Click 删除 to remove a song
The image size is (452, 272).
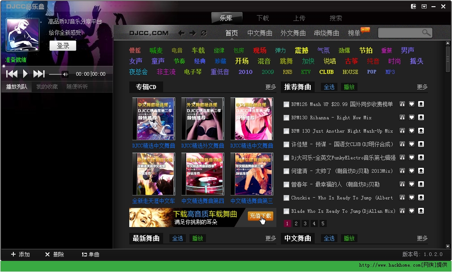point(54,255)
